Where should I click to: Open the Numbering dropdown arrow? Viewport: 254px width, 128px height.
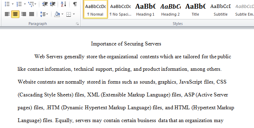(25, 4)
